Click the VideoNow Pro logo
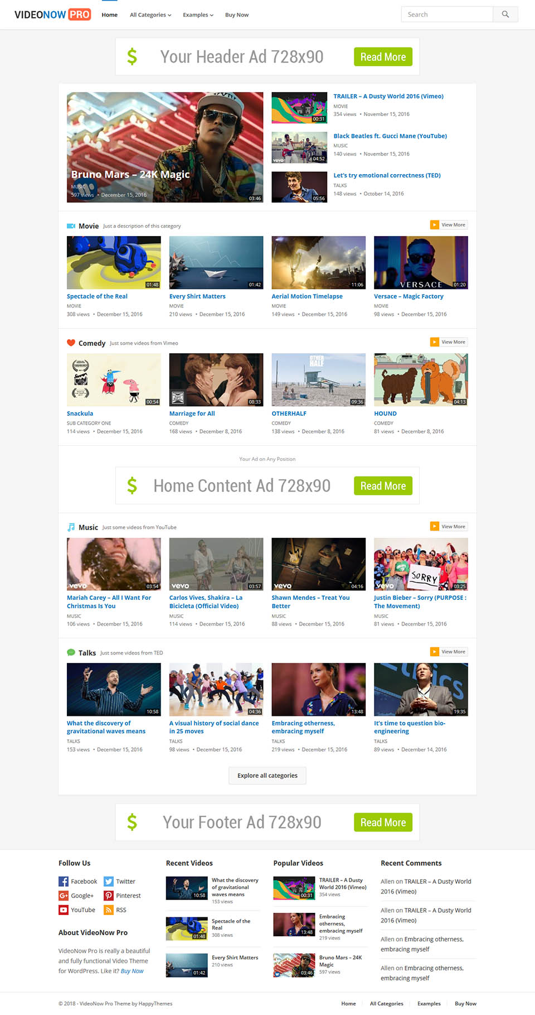 coord(52,15)
